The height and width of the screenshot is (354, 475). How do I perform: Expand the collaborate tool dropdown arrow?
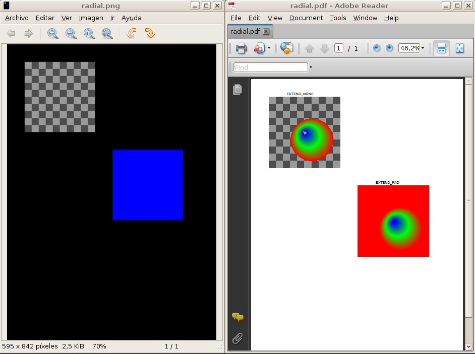(x=269, y=48)
